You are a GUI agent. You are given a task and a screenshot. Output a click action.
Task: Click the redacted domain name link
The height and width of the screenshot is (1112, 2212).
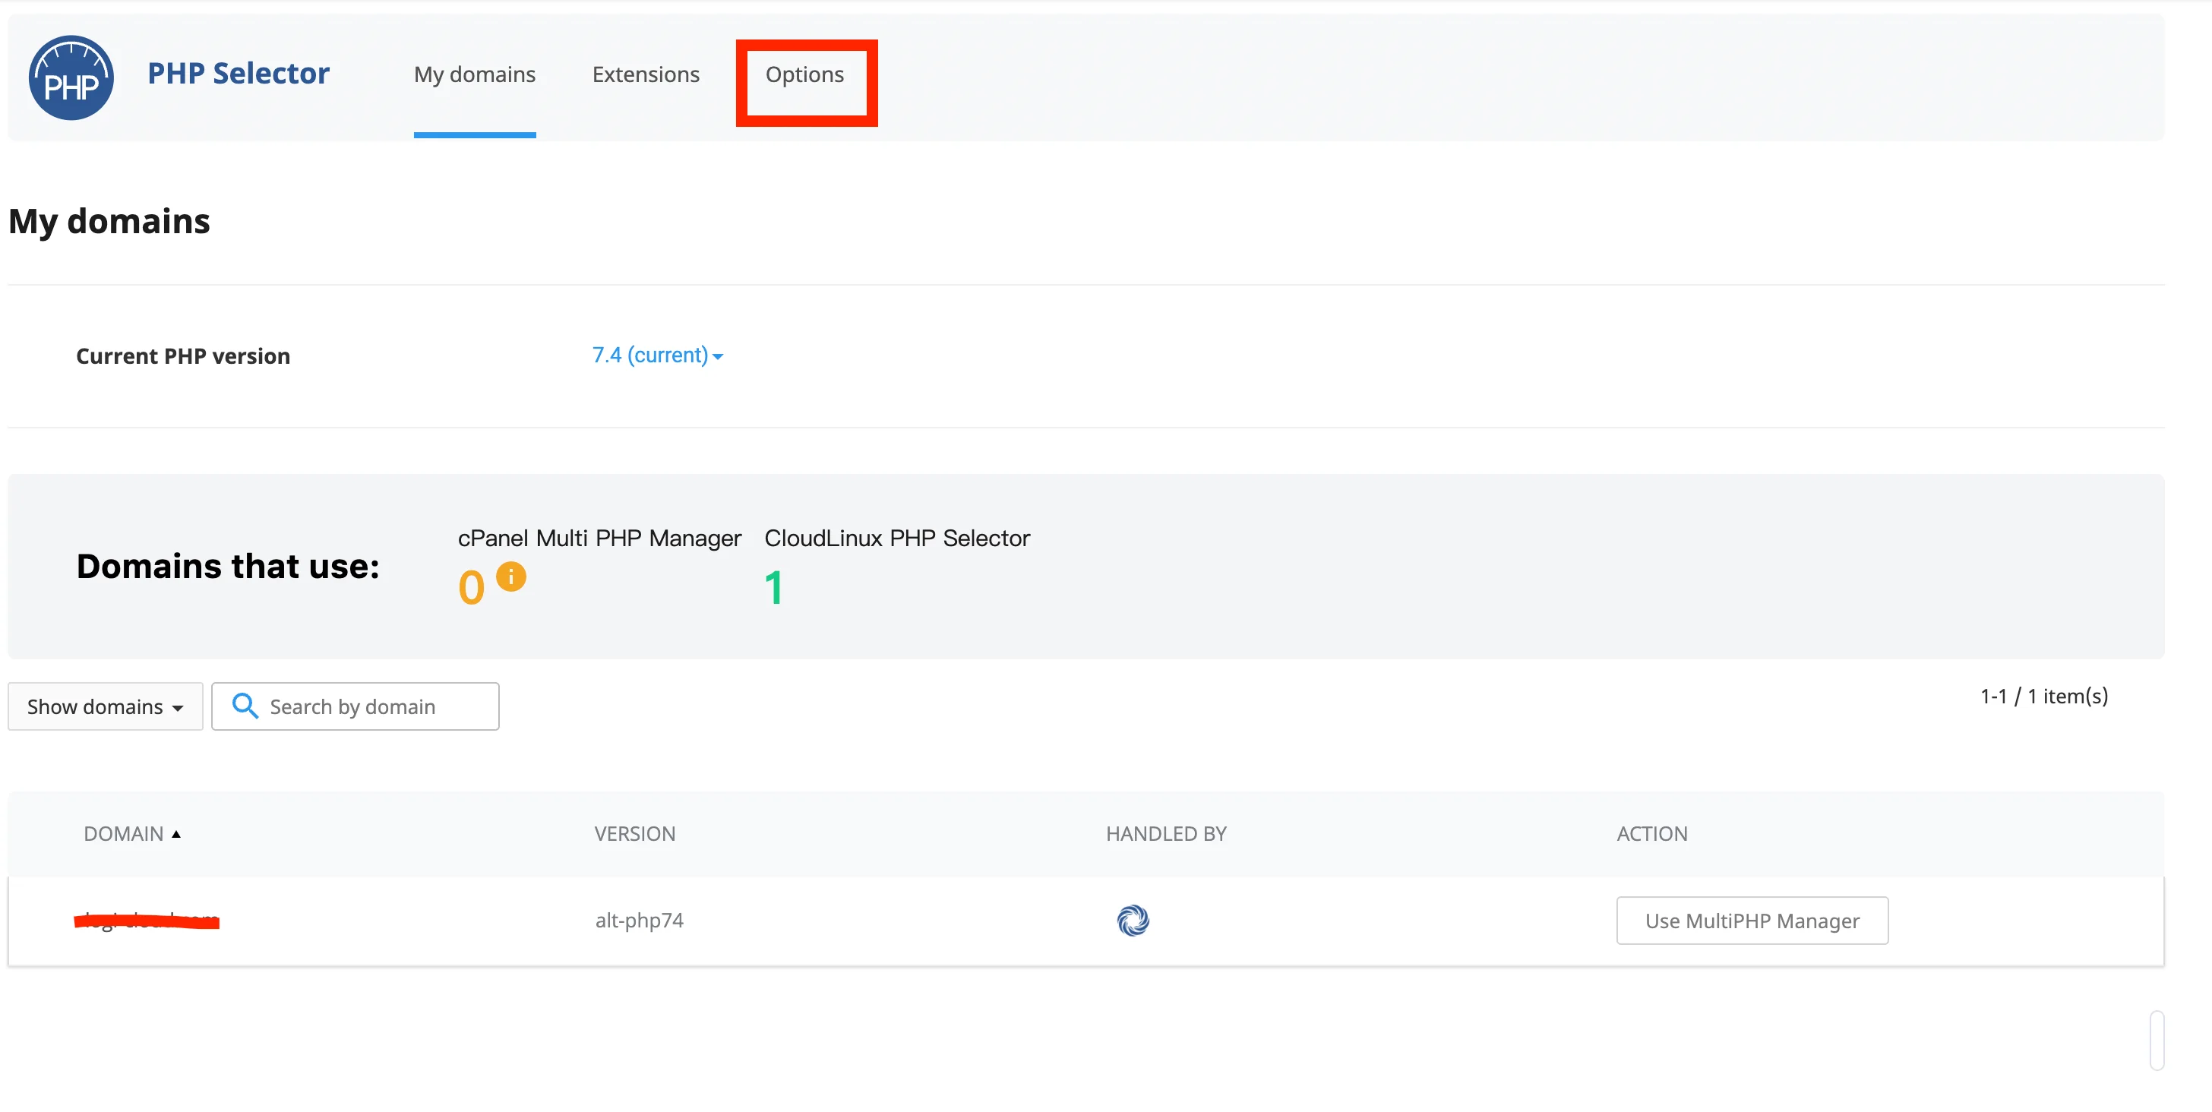pyautogui.click(x=147, y=921)
